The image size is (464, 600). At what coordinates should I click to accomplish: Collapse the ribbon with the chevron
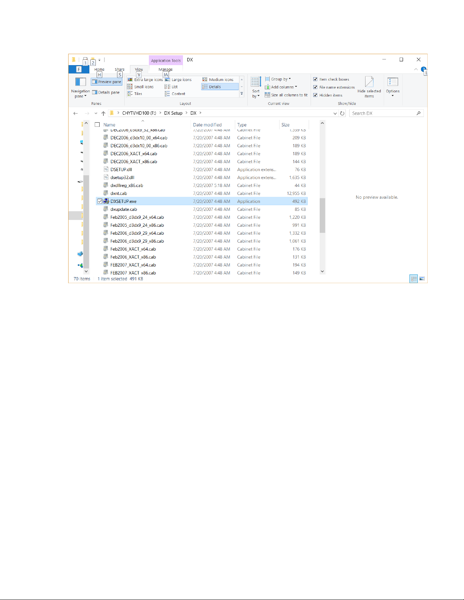coord(416,69)
